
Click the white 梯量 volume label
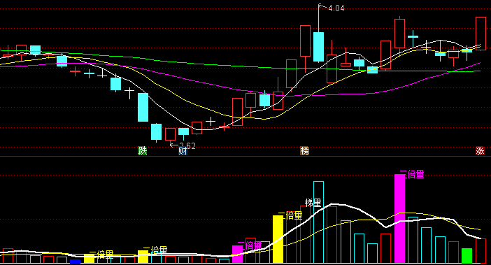pyautogui.click(x=313, y=203)
